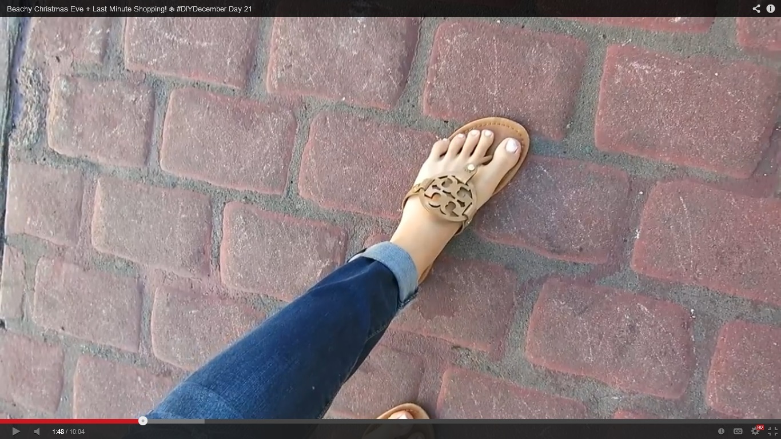Click the Watch Later clock icon
This screenshot has height=439, width=781.
click(721, 432)
